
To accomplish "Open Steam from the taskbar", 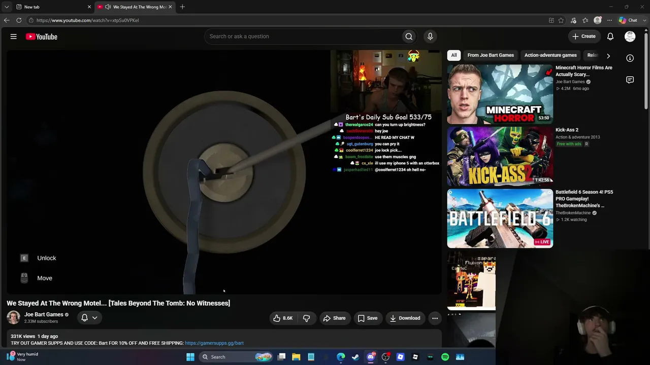I will point(355,357).
